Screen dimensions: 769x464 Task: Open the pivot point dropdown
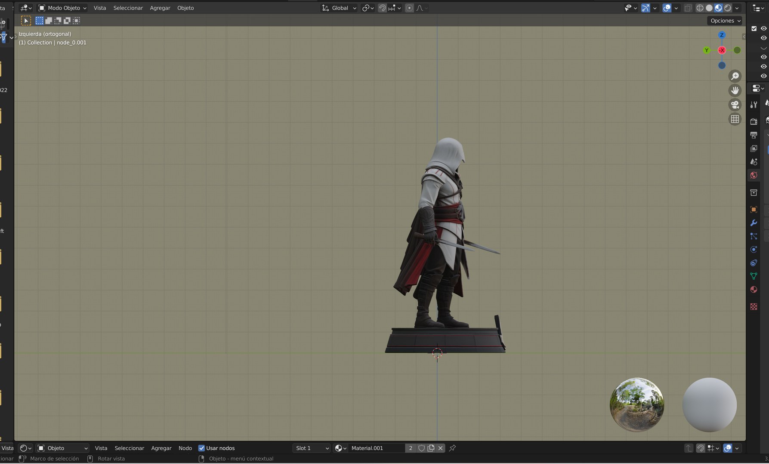coord(368,8)
